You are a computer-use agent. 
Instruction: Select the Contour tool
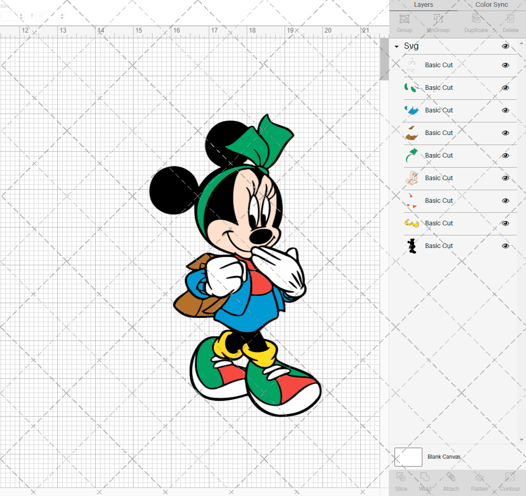tap(510, 477)
